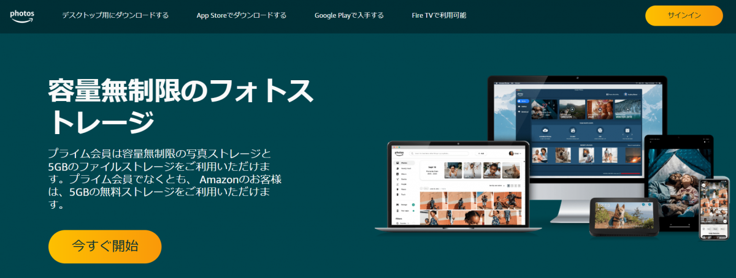Open Google Playで入手する link
Image resolution: width=736 pixels, height=278 pixels.
350,15
